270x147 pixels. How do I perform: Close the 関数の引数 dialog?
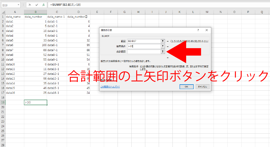pyautogui.click(x=206, y=30)
